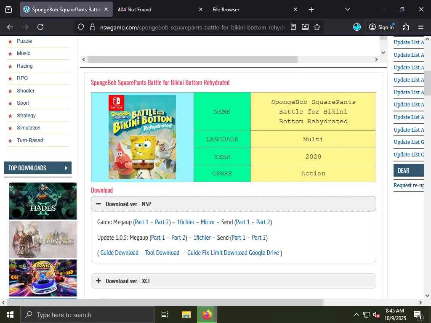431x323 pixels.
Task: Open network status tray icon
Action: (x=367, y=315)
